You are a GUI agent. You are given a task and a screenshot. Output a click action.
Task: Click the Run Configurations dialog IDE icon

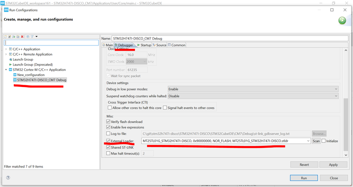[6, 10]
